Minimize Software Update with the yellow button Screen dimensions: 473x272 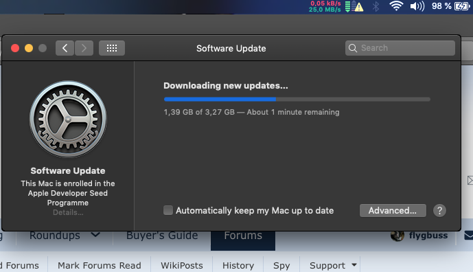pos(29,48)
